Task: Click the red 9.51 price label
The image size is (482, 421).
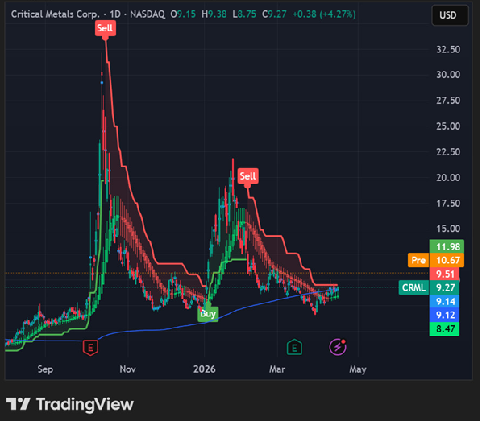Action: pos(445,274)
